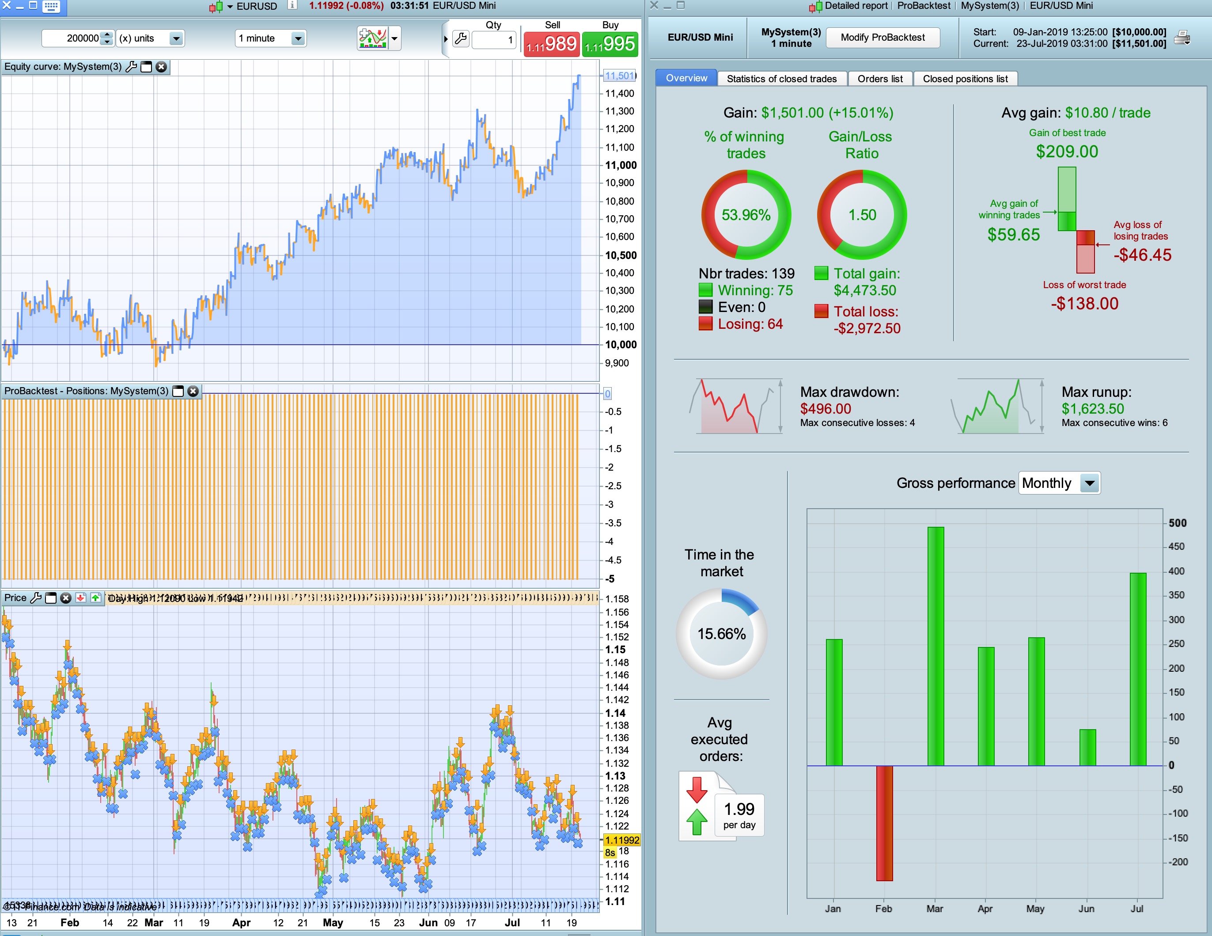Click the Qty input field
This screenshot has height=936, width=1212.
point(494,39)
